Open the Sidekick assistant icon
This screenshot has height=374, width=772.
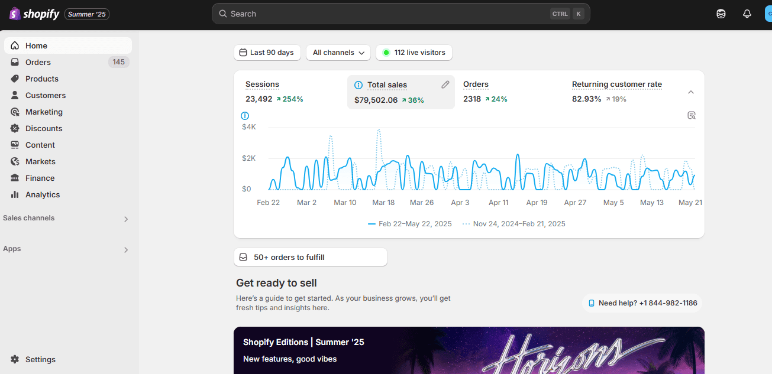(x=721, y=14)
